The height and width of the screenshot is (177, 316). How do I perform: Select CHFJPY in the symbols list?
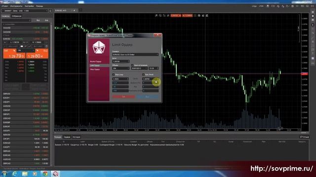26,139
